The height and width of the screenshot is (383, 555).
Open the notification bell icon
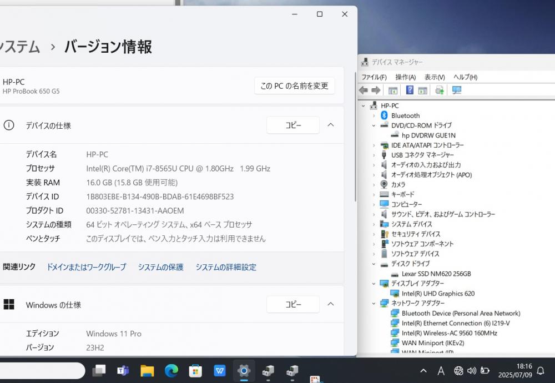(541, 371)
